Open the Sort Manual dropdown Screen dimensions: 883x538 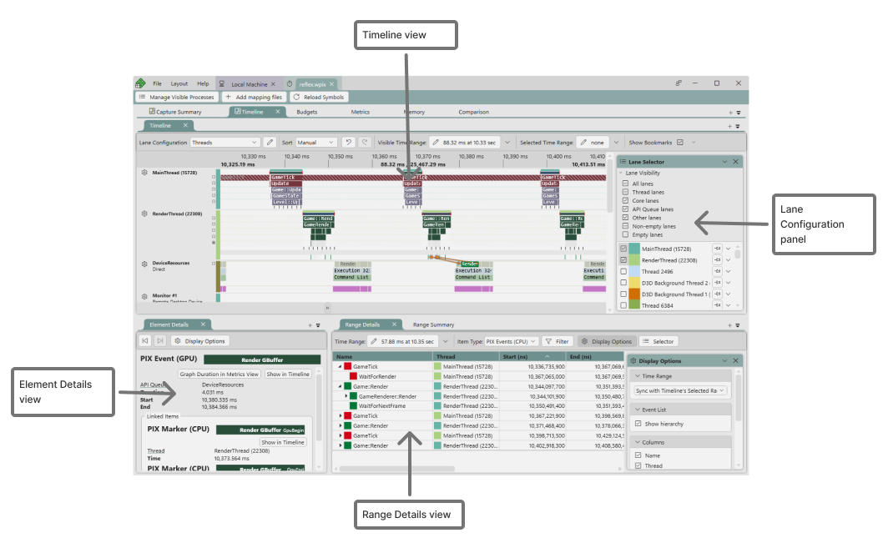pos(316,143)
